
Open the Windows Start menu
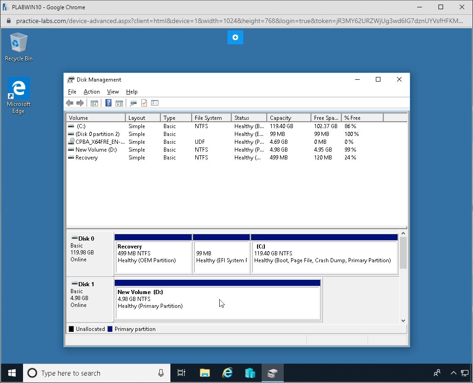(12, 373)
